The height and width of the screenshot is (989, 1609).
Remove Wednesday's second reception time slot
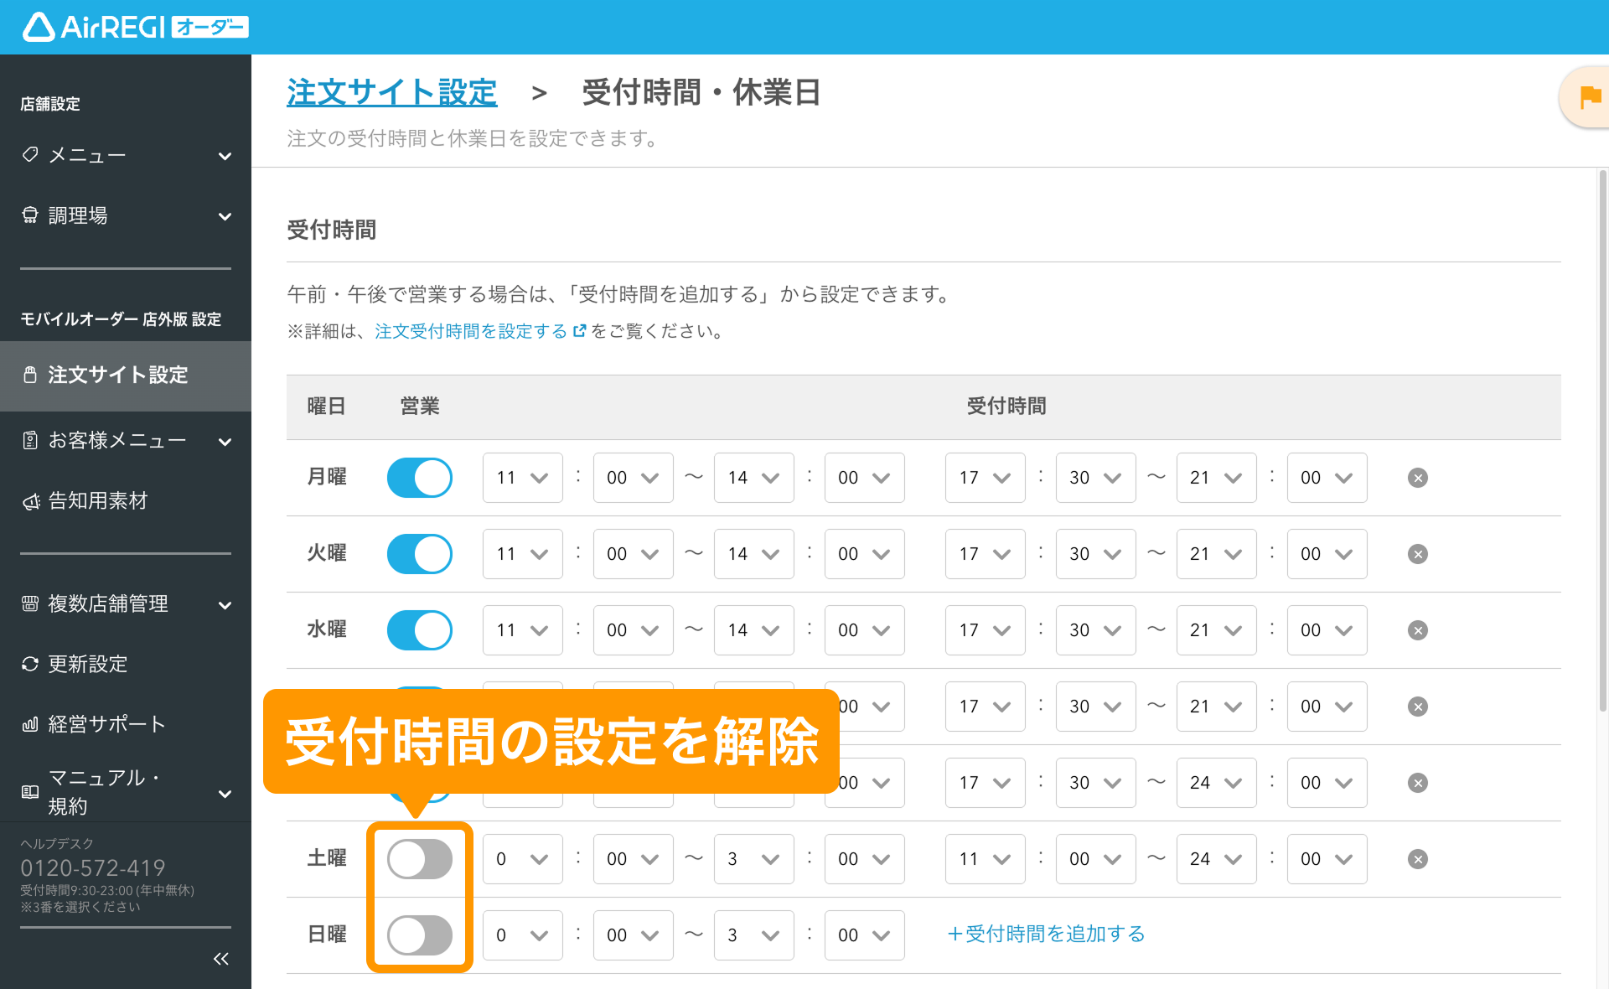pos(1418,630)
